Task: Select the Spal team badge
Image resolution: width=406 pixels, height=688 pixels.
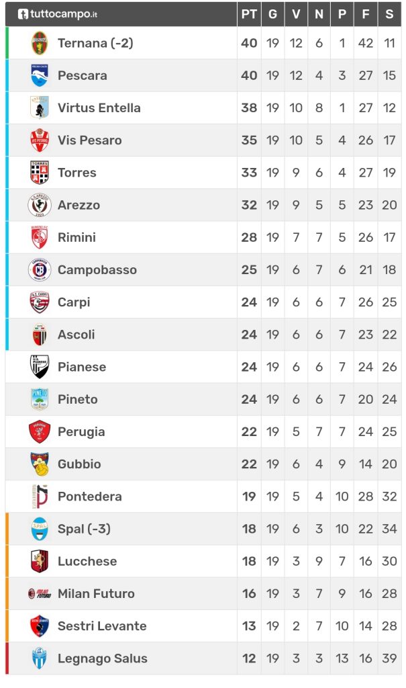Action: 40,529
